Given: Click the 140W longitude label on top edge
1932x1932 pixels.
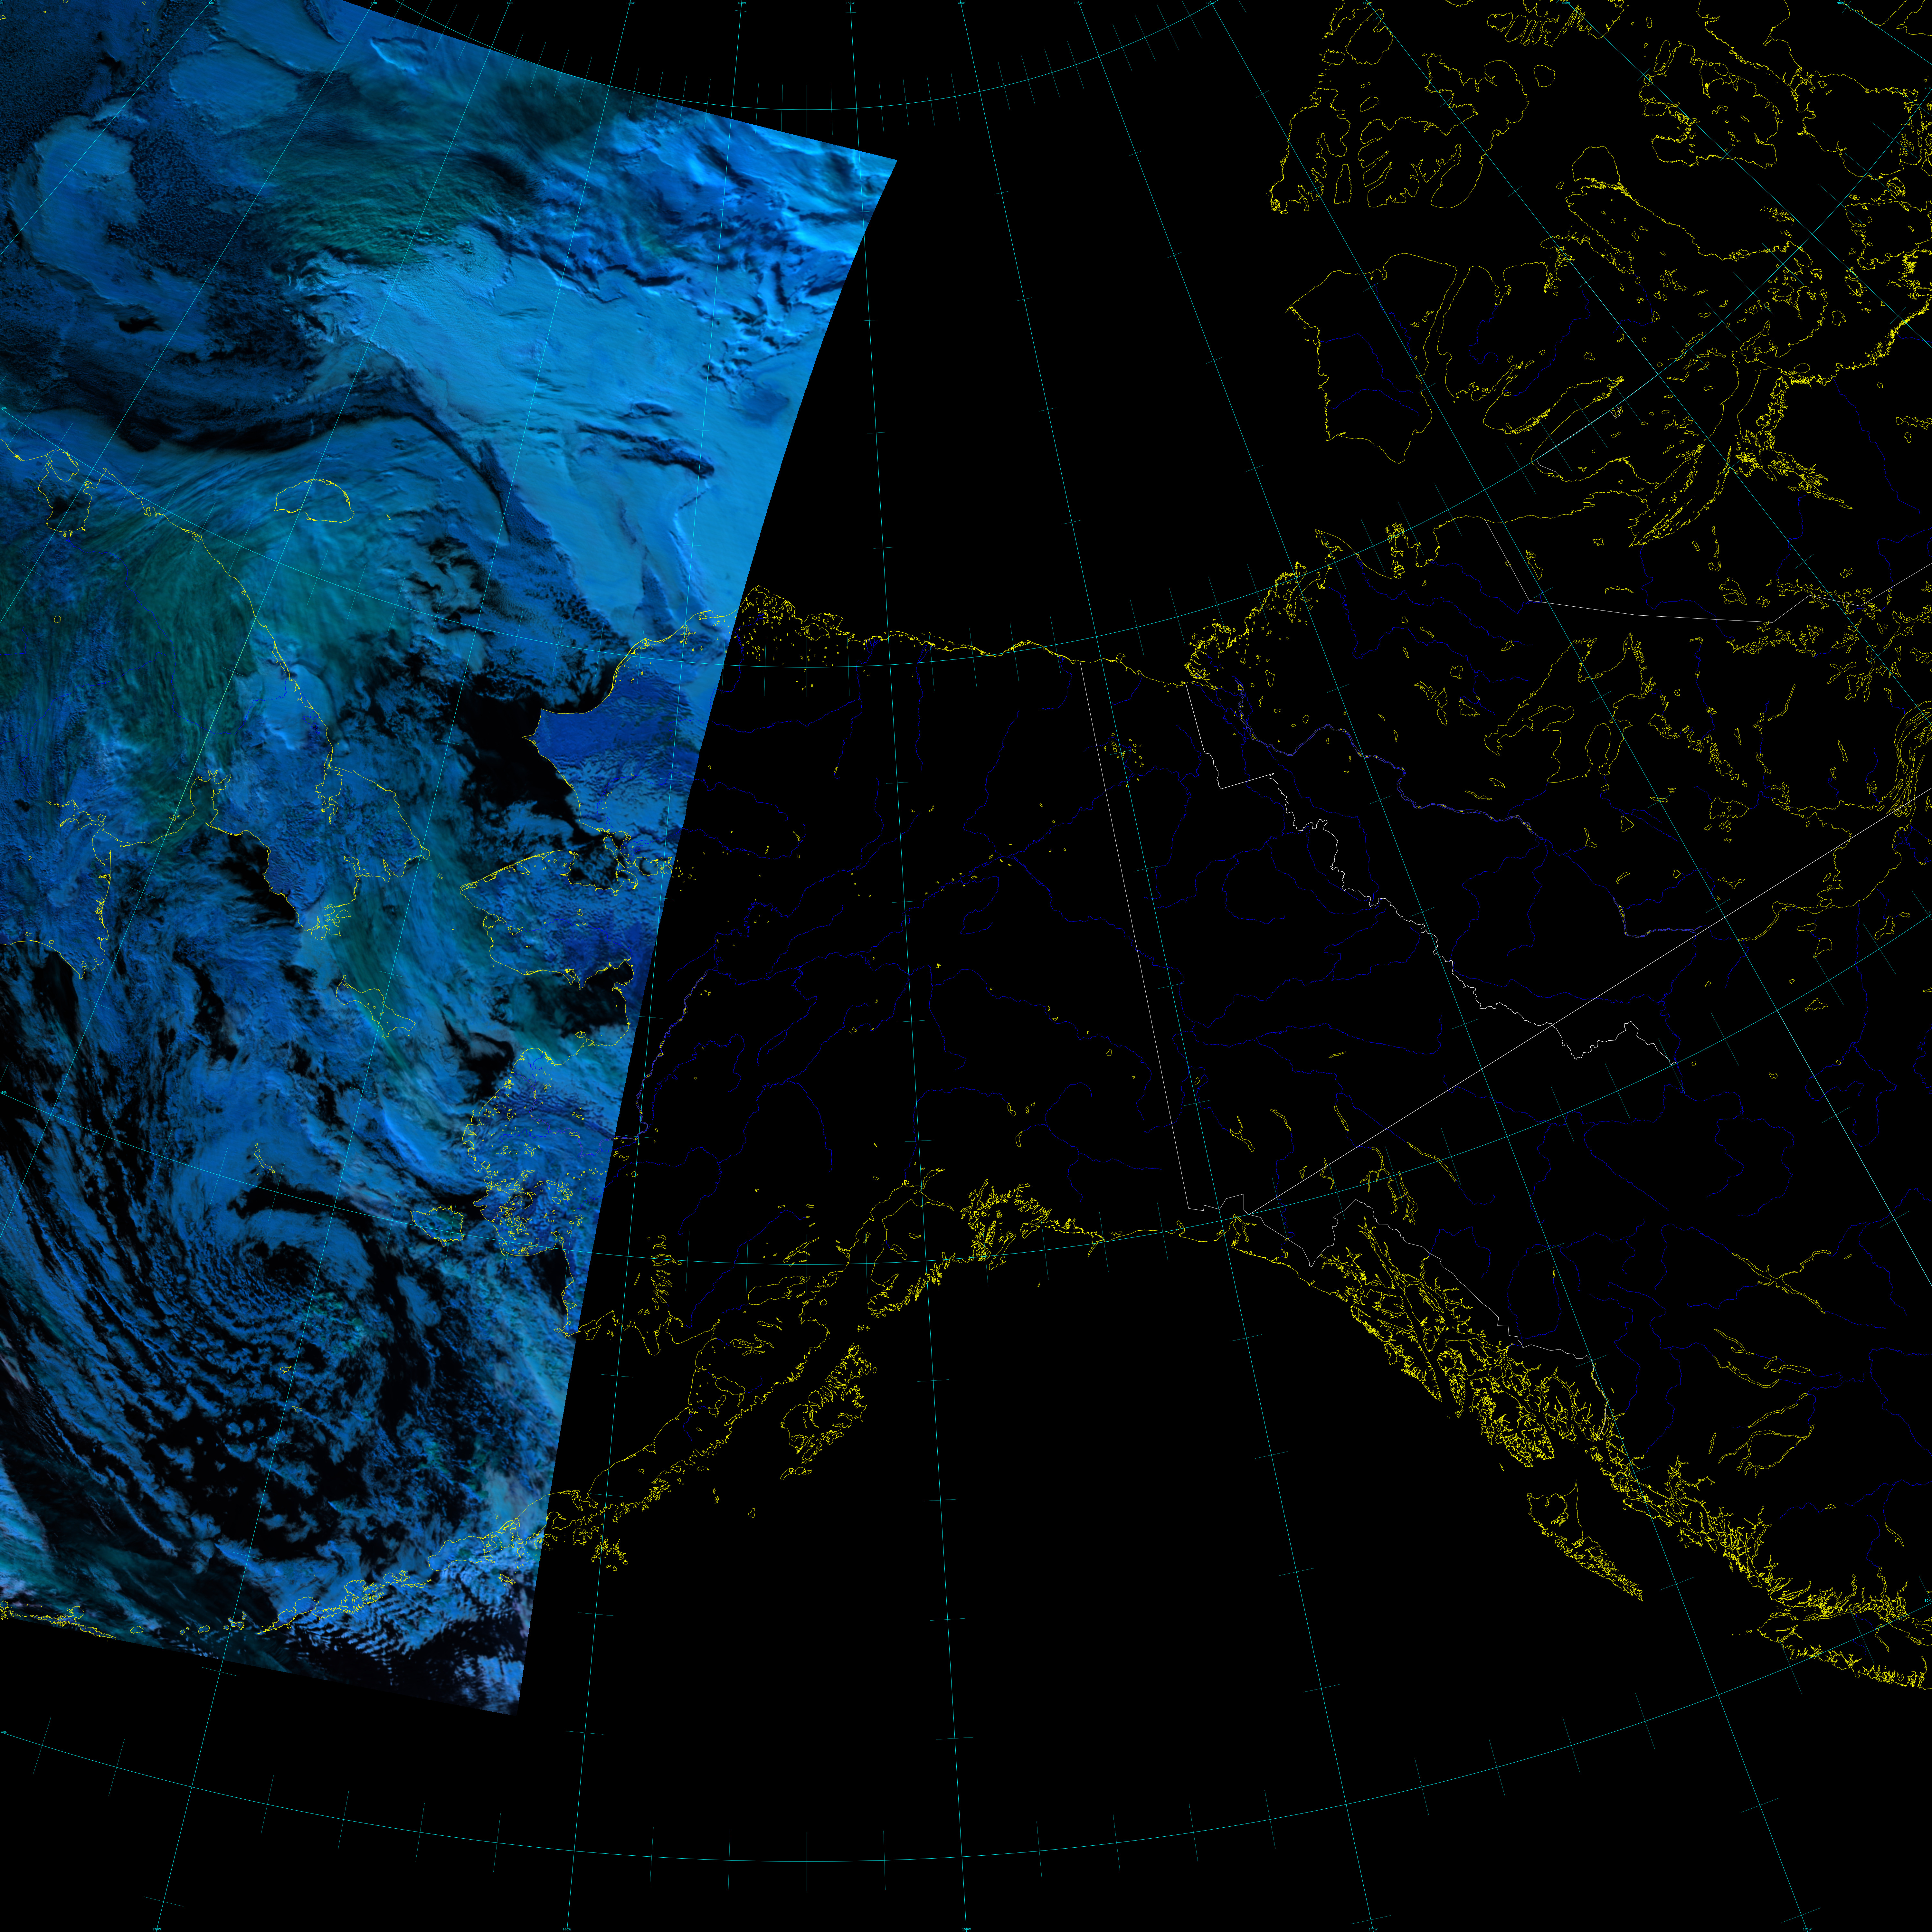Looking at the screenshot, I should coord(960,3).
